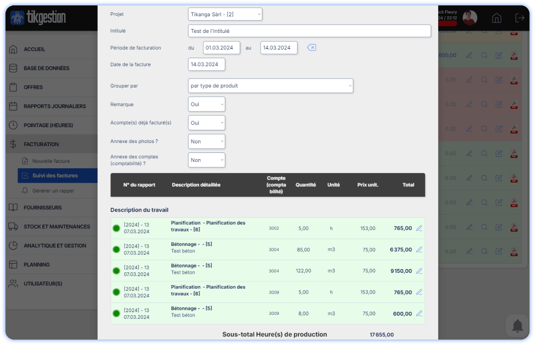Click the user profile avatar
Screen dimensions: 535x345
470,18
